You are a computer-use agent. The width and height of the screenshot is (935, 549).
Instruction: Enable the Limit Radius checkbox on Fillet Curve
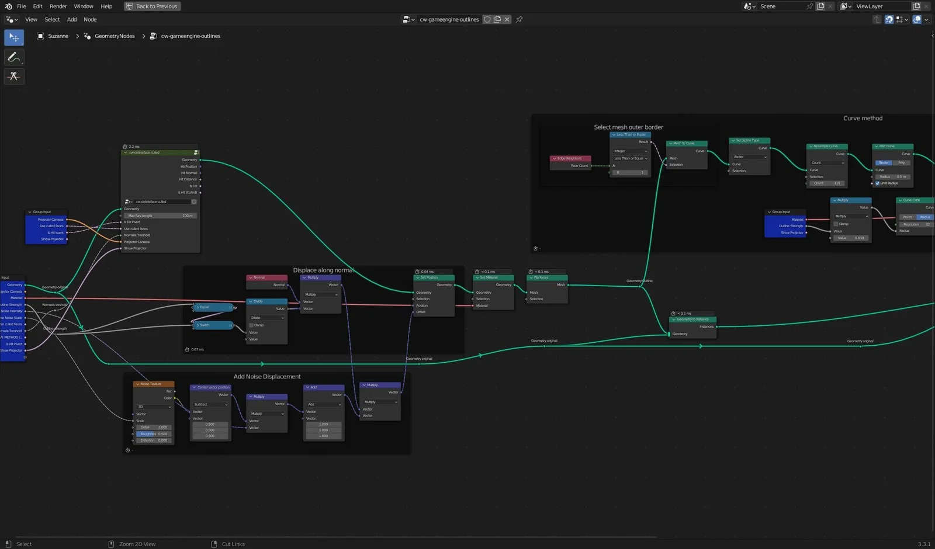878,183
